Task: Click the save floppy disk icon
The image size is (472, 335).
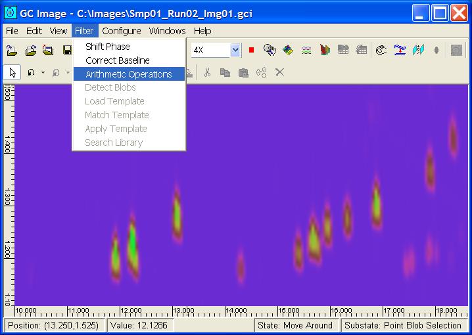Action: 66,50
